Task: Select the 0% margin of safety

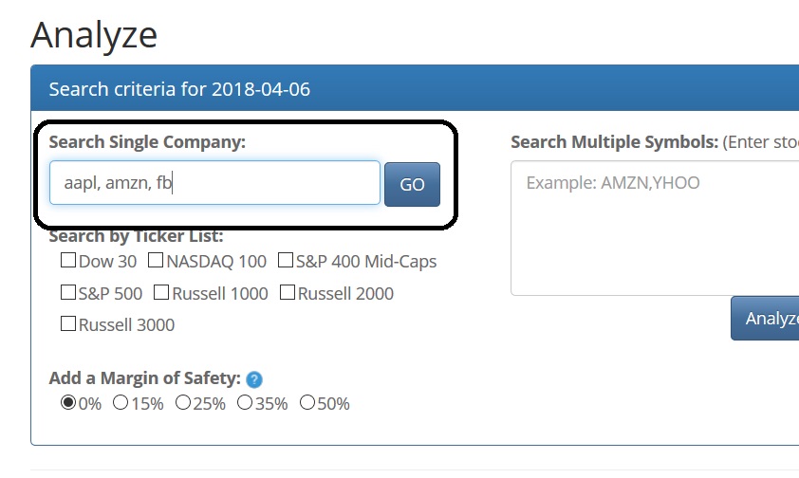Action: (x=67, y=403)
